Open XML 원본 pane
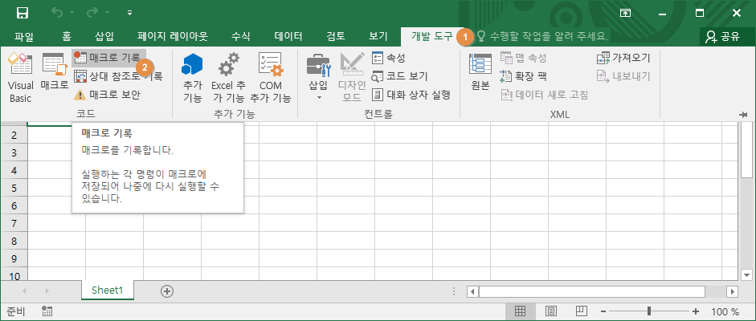Image resolution: width=756 pixels, height=321 pixels. click(480, 73)
